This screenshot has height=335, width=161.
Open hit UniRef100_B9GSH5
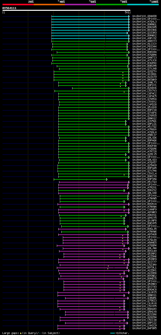click(x=144, y=27)
